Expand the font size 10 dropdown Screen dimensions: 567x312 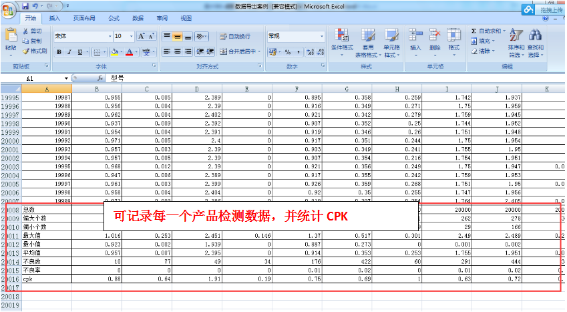coord(131,36)
